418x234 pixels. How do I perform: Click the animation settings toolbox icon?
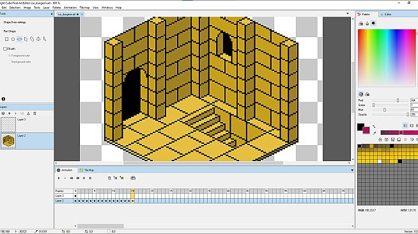(x=133, y=178)
